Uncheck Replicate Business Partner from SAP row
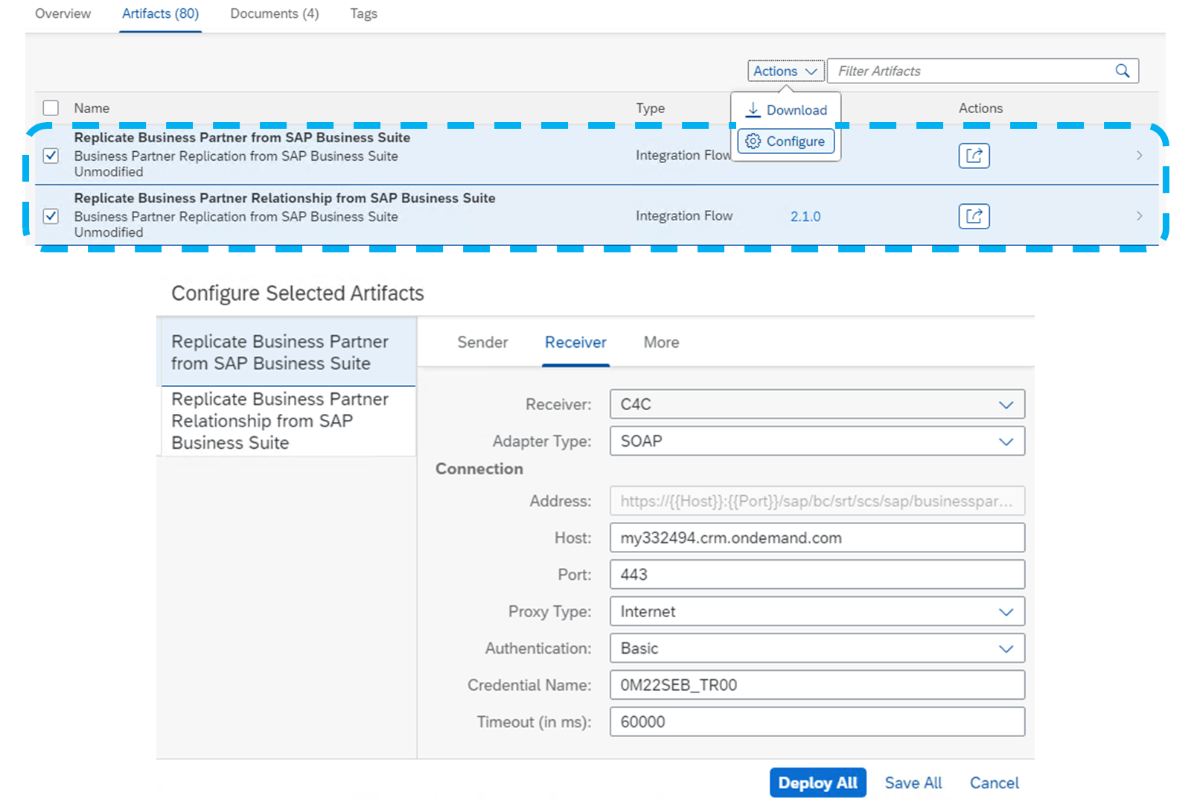The width and height of the screenshot is (1191, 807). point(51,156)
